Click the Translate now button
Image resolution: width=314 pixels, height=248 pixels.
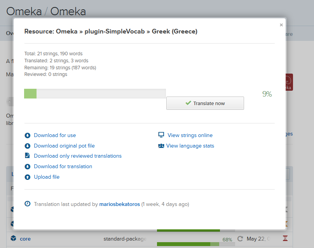205,103
